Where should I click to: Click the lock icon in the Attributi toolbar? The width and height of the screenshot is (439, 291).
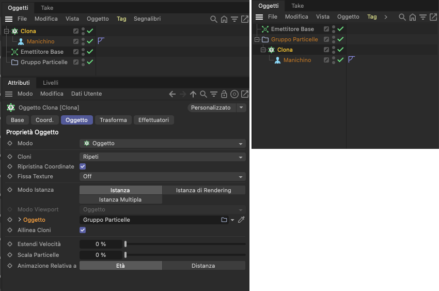[224, 94]
